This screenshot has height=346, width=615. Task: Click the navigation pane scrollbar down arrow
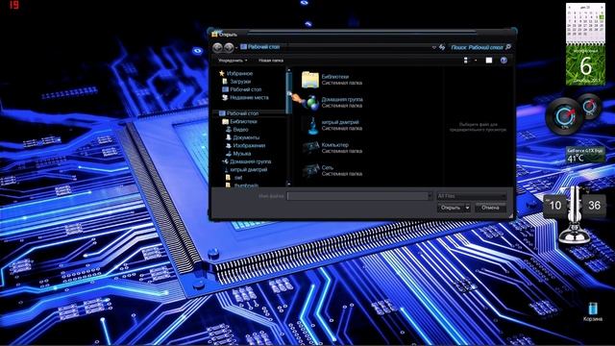pos(289,184)
